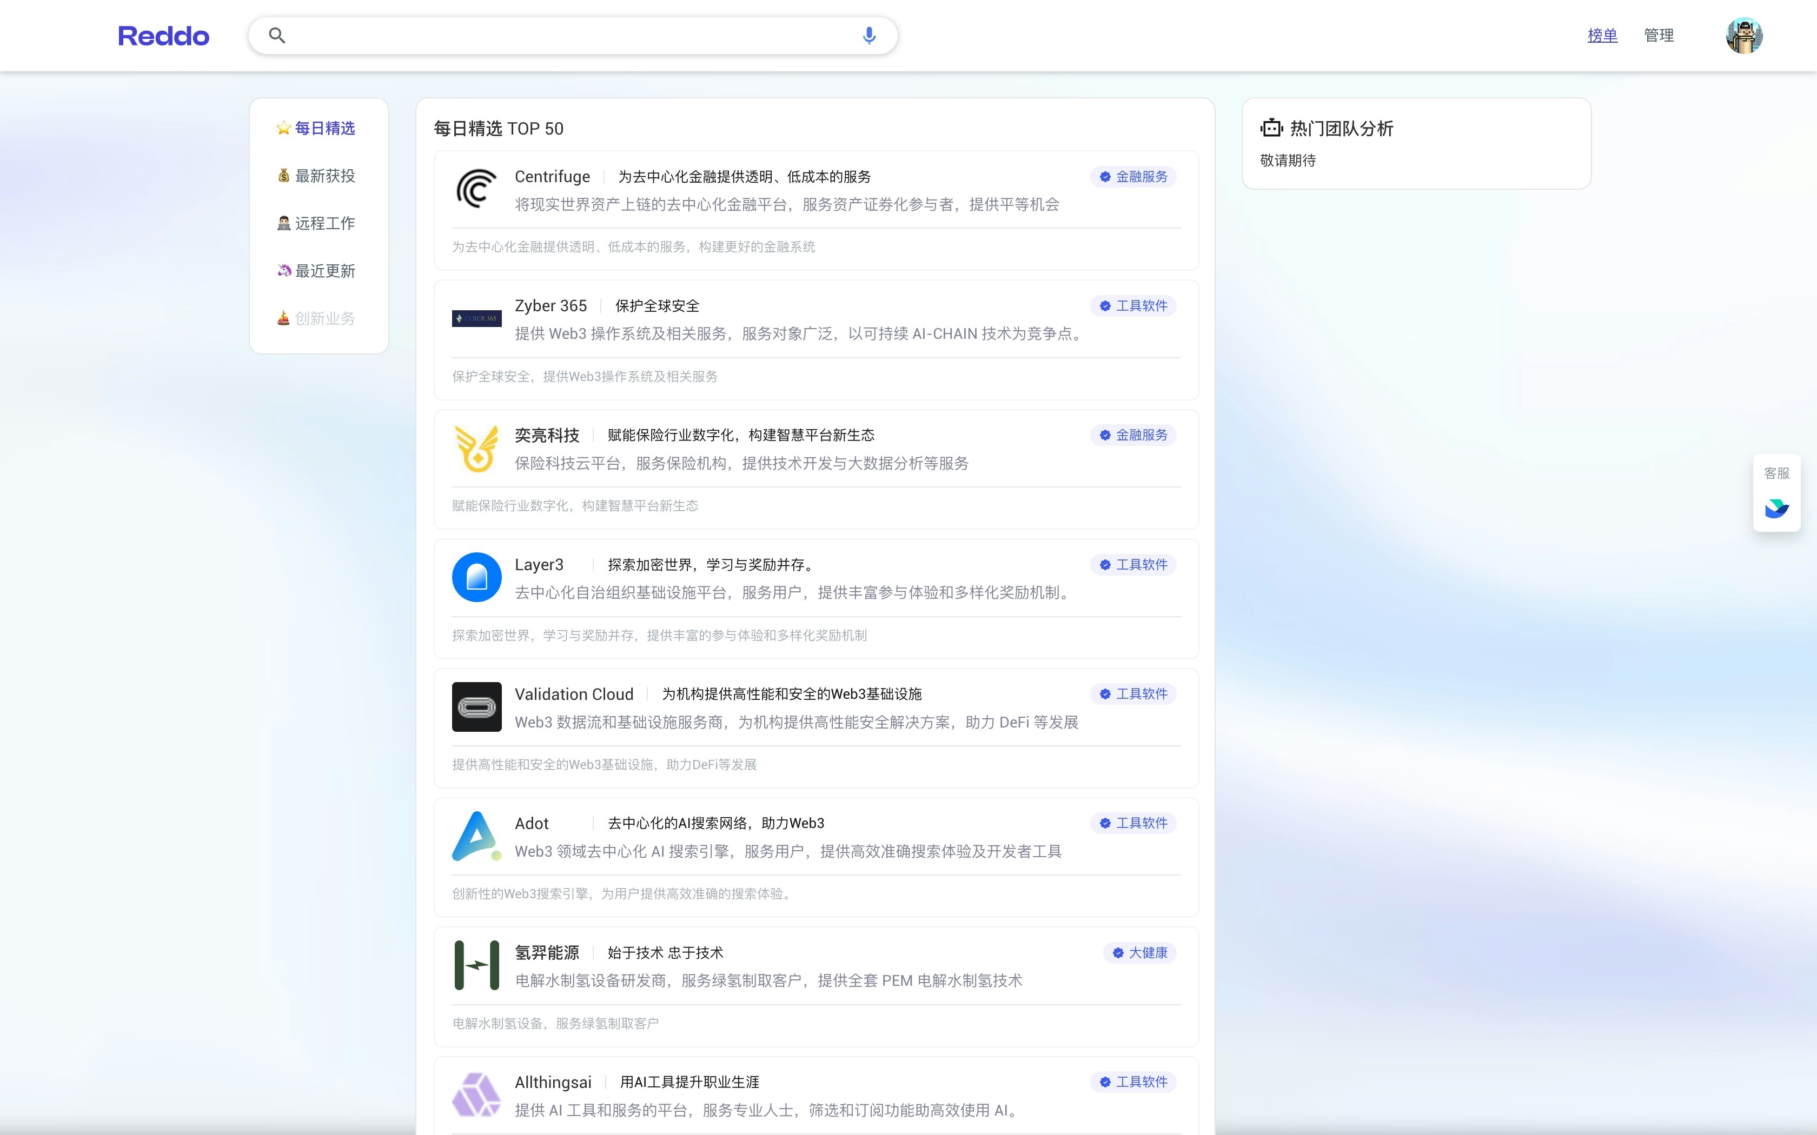Click the Layer3 blue circle logo

pyautogui.click(x=477, y=577)
